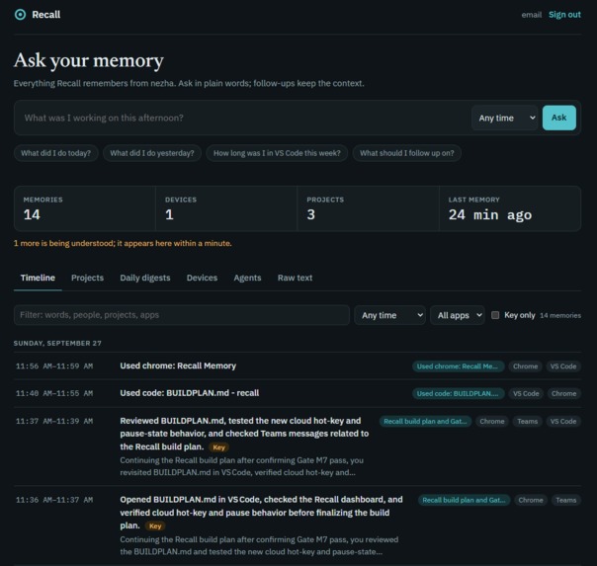Click the Devices stat card showing 1
Image resolution: width=597 pixels, height=566 pixels.
[x=226, y=208]
